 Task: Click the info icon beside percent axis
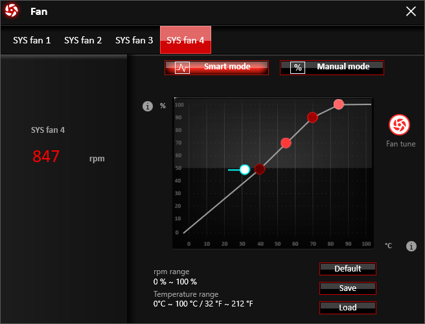click(x=147, y=106)
